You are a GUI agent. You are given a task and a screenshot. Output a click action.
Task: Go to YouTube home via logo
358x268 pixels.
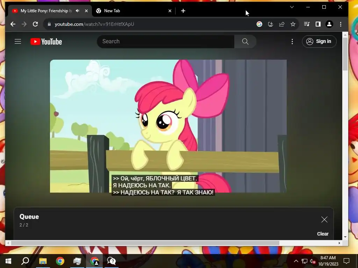point(46,42)
